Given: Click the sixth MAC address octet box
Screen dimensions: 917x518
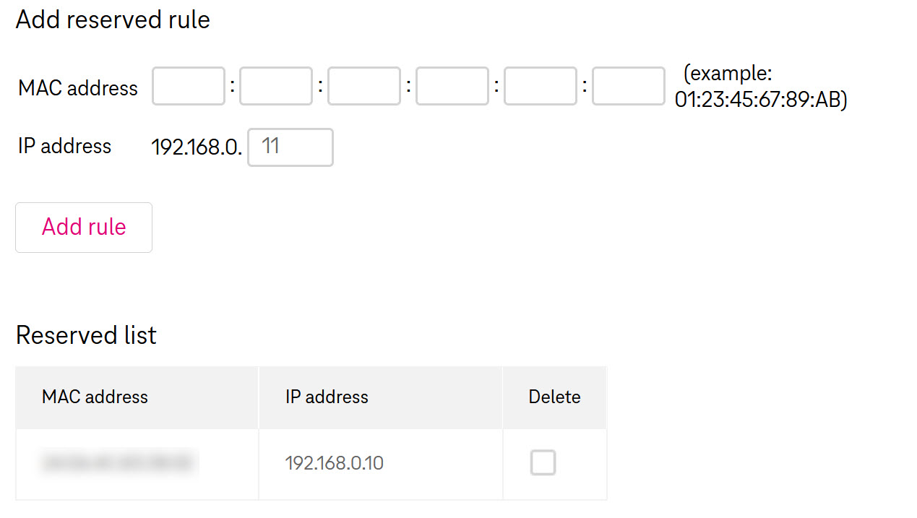Looking at the screenshot, I should (x=629, y=87).
